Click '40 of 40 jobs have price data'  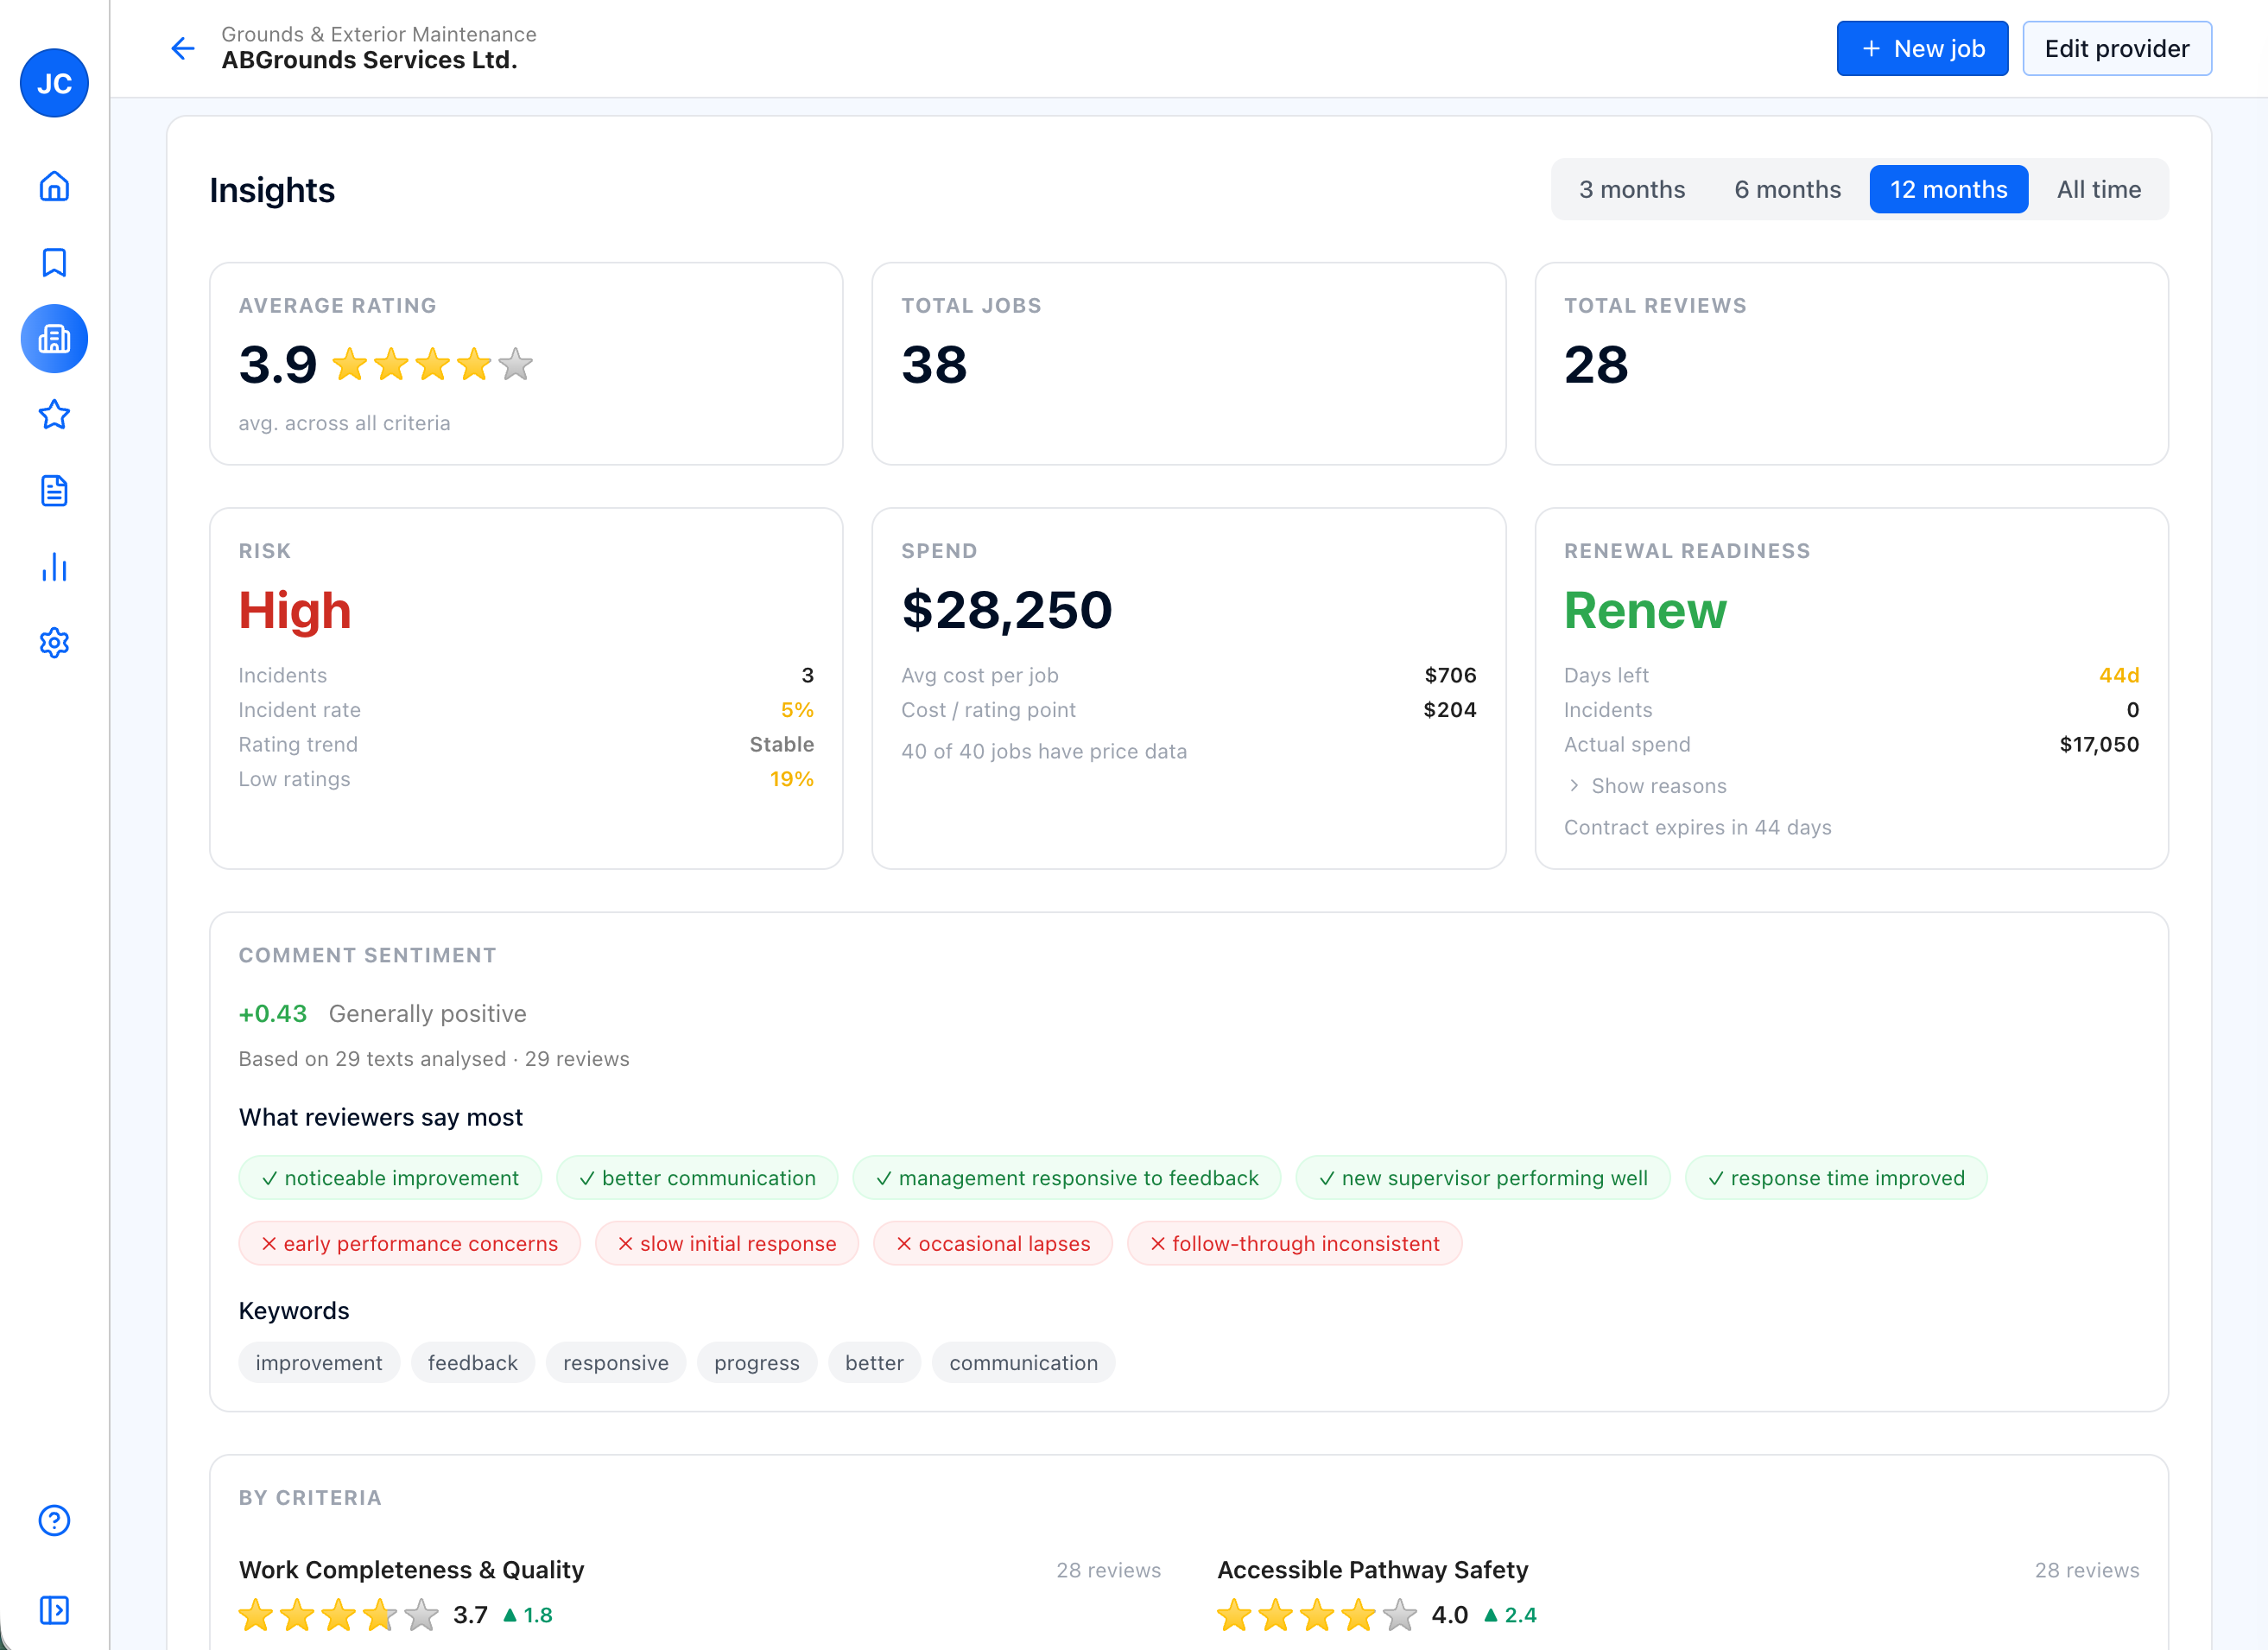coord(1043,751)
